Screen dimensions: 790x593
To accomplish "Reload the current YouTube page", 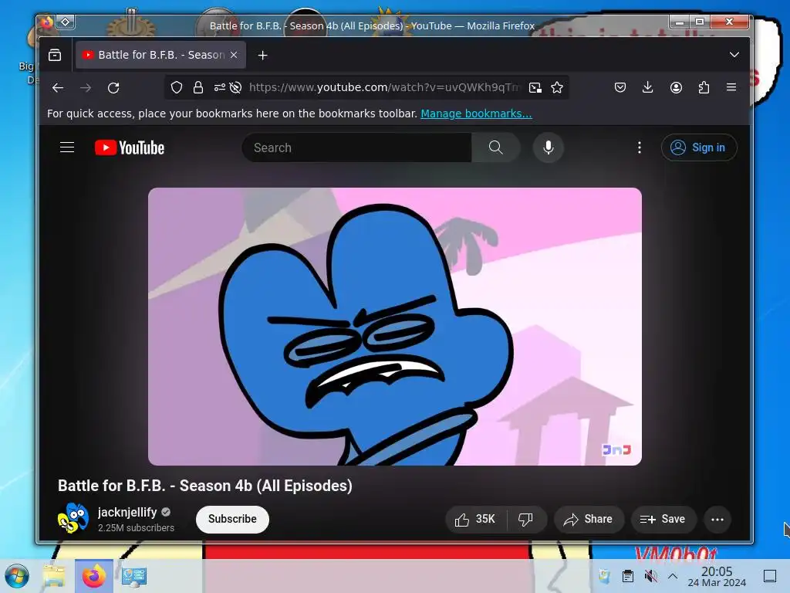I will (113, 88).
